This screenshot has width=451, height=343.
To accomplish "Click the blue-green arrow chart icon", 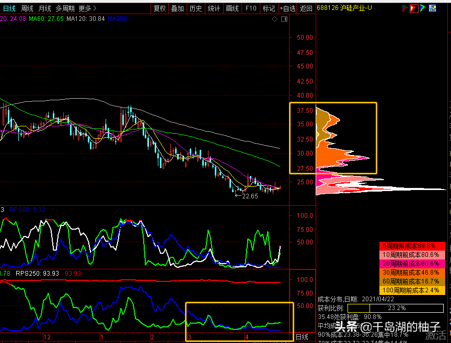I will (x=423, y=8).
